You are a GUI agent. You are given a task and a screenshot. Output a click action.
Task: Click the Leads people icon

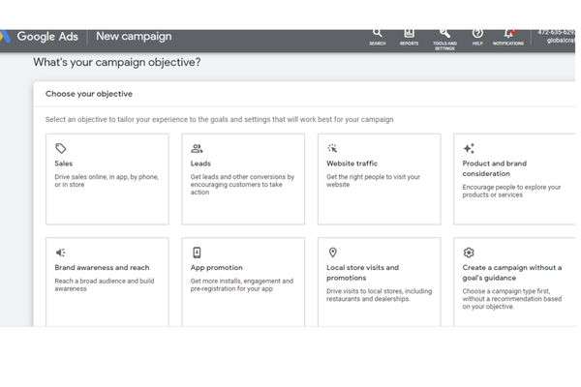pos(197,148)
